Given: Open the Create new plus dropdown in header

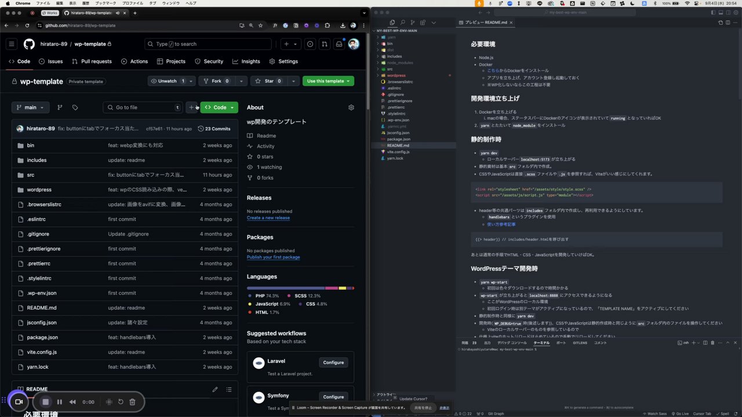Looking at the screenshot, I should (x=290, y=44).
